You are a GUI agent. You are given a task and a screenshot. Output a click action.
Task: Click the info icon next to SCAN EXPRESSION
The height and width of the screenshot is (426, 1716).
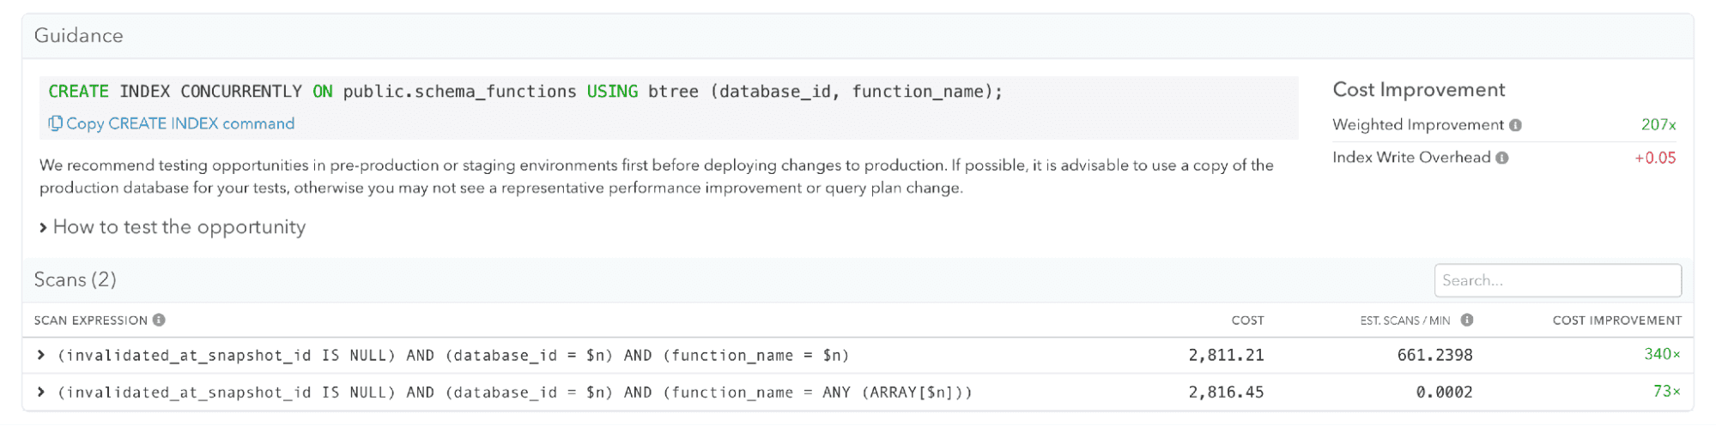pyautogui.click(x=159, y=320)
